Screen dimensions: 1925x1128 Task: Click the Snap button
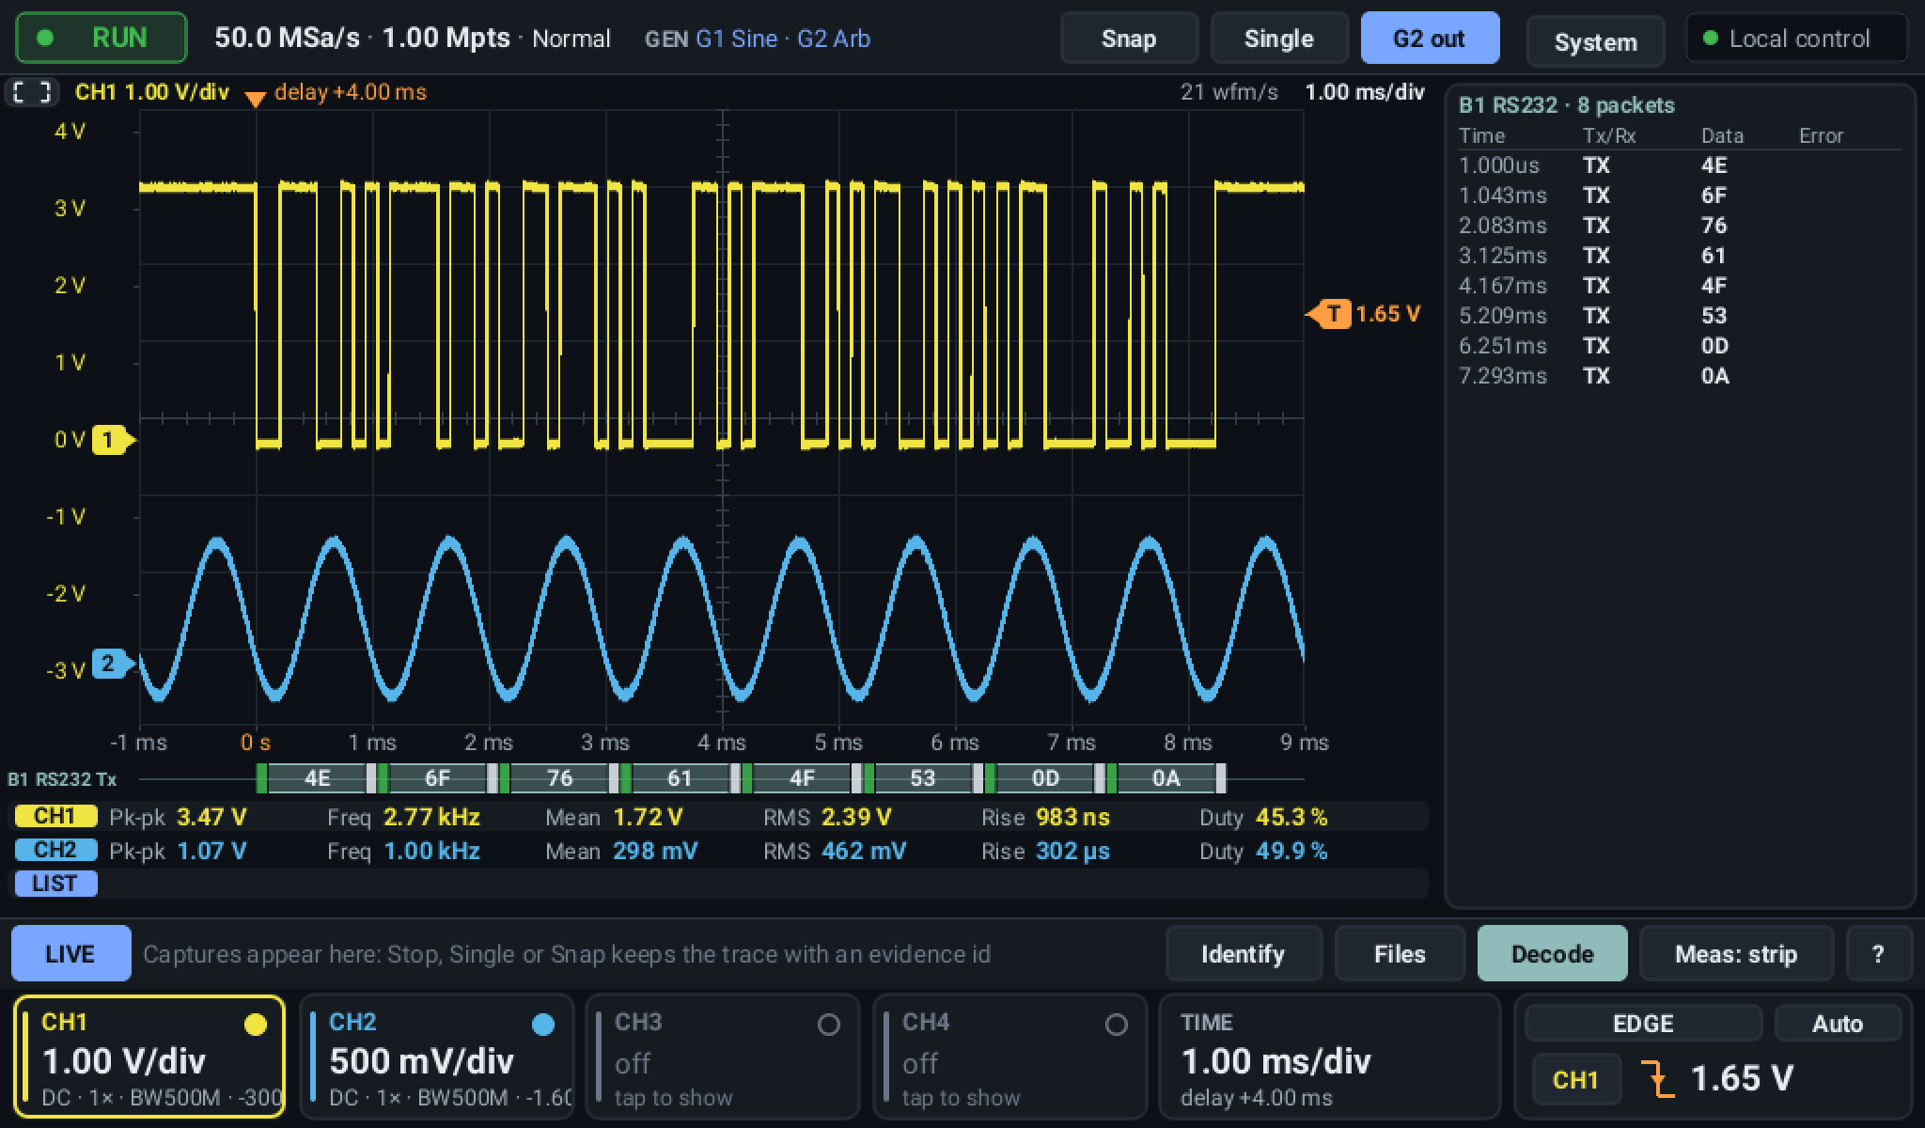coord(1129,39)
